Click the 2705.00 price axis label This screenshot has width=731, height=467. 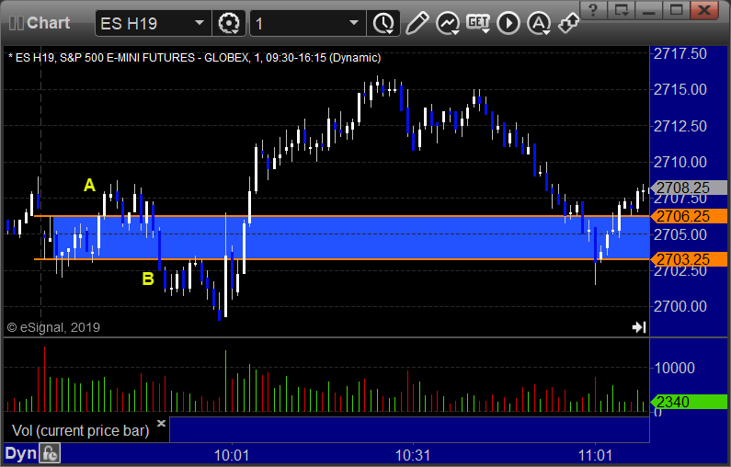point(680,235)
